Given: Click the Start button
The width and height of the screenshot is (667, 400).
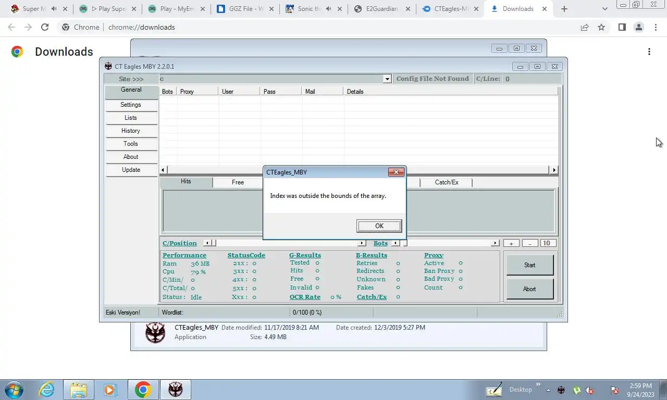Looking at the screenshot, I should point(529,265).
